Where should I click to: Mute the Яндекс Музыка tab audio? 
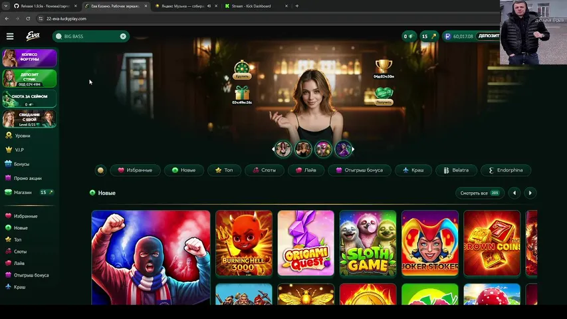209,6
